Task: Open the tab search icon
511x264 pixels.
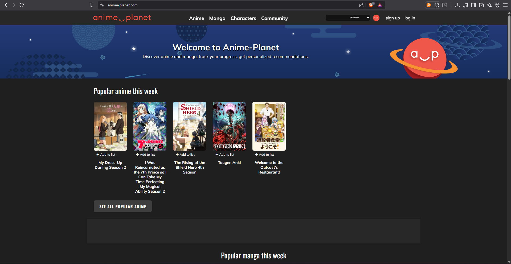Action: tap(445, 5)
